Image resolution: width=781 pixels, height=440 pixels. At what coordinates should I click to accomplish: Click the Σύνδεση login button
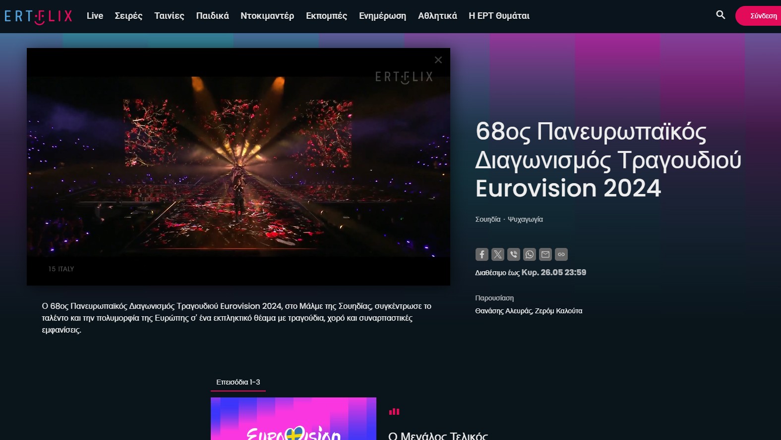coord(759,16)
